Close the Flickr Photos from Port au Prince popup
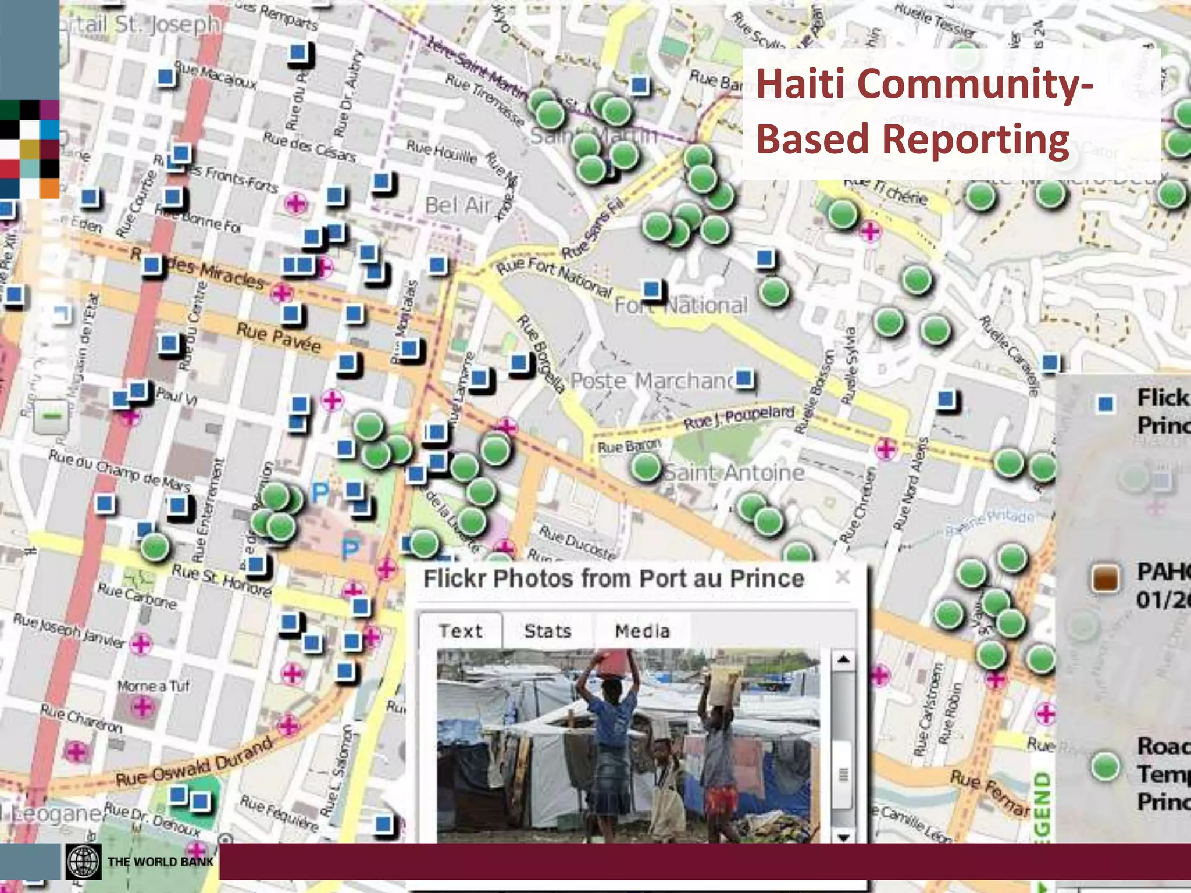This screenshot has width=1191, height=893. (x=842, y=577)
